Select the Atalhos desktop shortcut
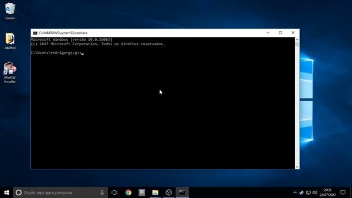 10,41
